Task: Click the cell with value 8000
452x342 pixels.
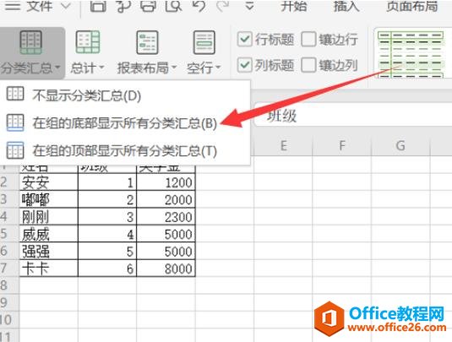Action: click(166, 269)
